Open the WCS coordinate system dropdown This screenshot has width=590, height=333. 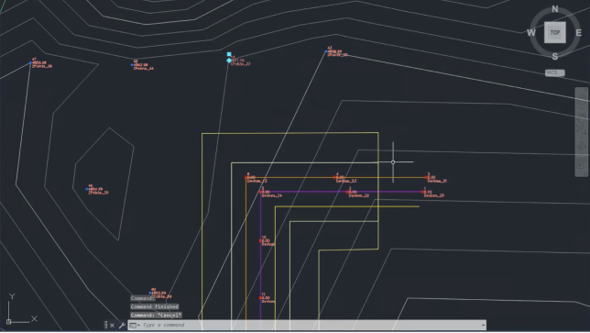555,72
